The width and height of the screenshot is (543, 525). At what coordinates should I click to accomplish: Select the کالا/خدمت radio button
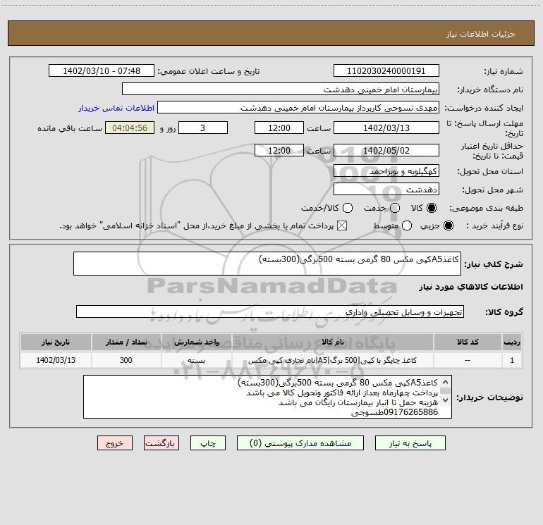tap(348, 208)
